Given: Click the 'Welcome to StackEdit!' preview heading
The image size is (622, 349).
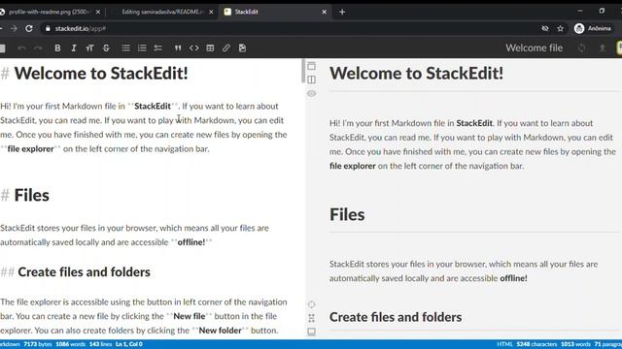Looking at the screenshot, I should pyautogui.click(x=417, y=74).
